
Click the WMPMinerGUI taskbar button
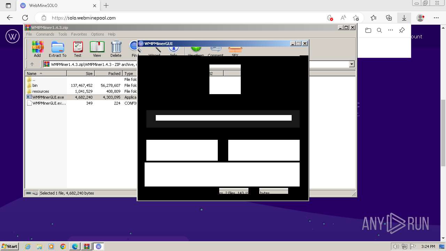click(99, 246)
